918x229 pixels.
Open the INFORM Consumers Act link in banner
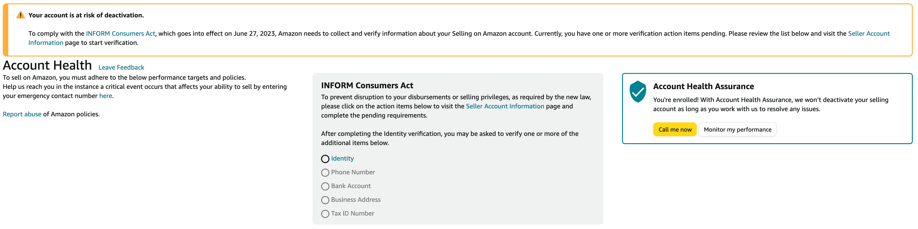(120, 33)
